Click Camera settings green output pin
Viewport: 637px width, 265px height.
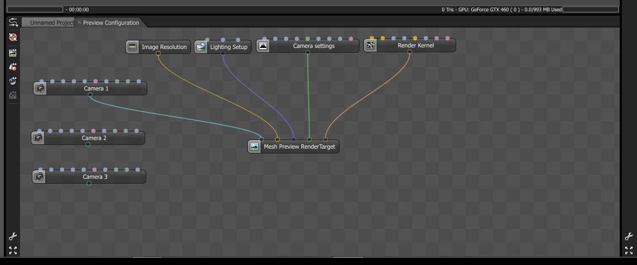[308, 52]
